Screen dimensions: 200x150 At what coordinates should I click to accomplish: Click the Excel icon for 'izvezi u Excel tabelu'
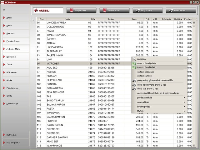134,67
